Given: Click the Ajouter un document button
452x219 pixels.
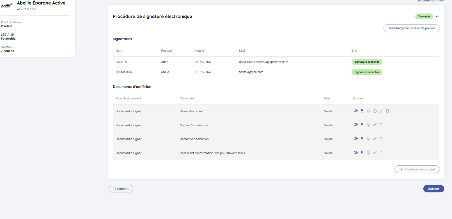Looking at the screenshot, I should [x=417, y=169].
